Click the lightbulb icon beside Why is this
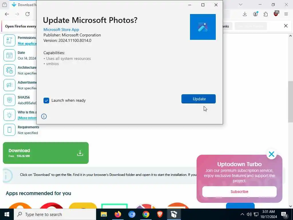Viewport: 293px width, 220px height. [x=9, y=115]
